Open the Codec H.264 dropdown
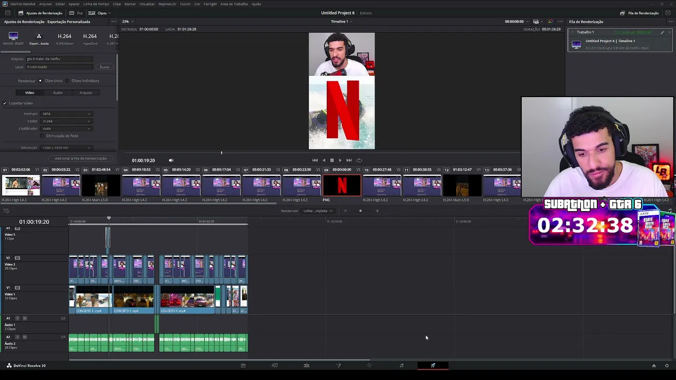Image resolution: width=676 pixels, height=380 pixels. pyautogui.click(x=67, y=121)
